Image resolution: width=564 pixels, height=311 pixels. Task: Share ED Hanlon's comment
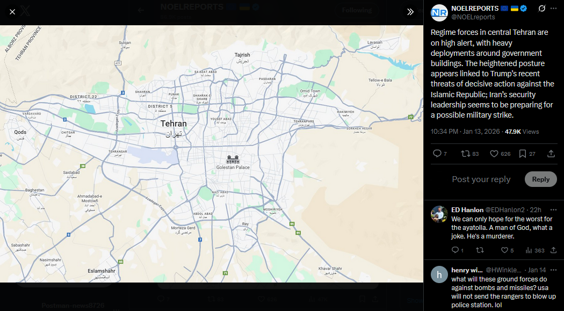[554, 250]
